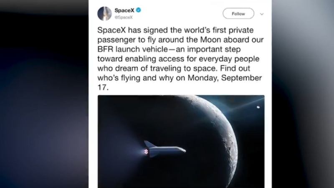Click the BFR spaceship in the picture

(x=165, y=149)
